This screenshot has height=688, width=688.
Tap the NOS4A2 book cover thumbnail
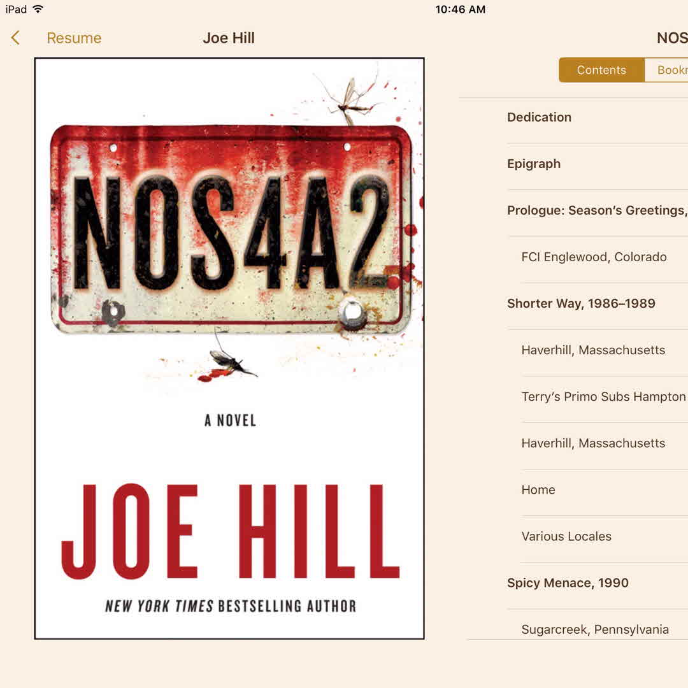point(229,348)
